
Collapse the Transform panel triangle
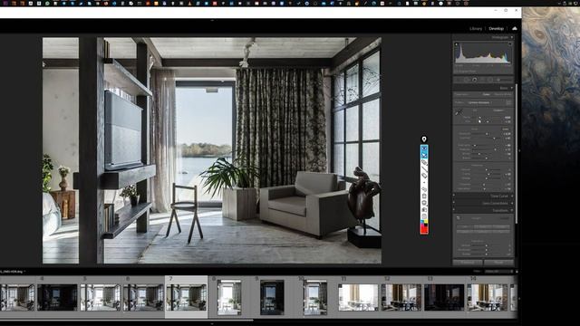tap(512, 210)
